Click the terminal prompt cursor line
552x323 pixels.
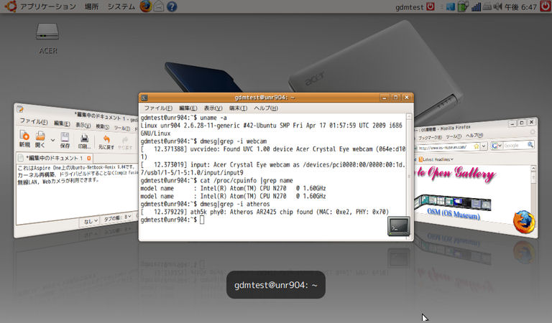172,220
